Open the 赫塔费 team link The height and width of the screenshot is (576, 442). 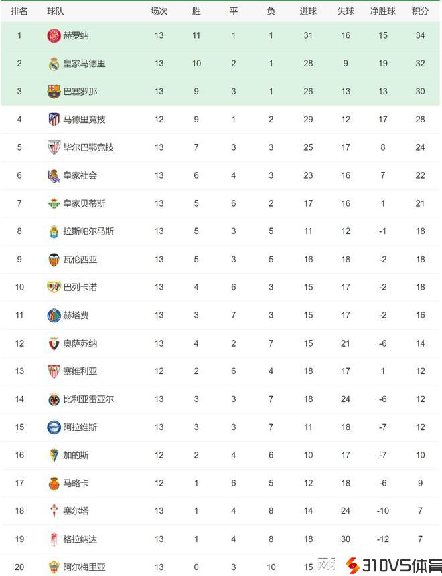76,315
